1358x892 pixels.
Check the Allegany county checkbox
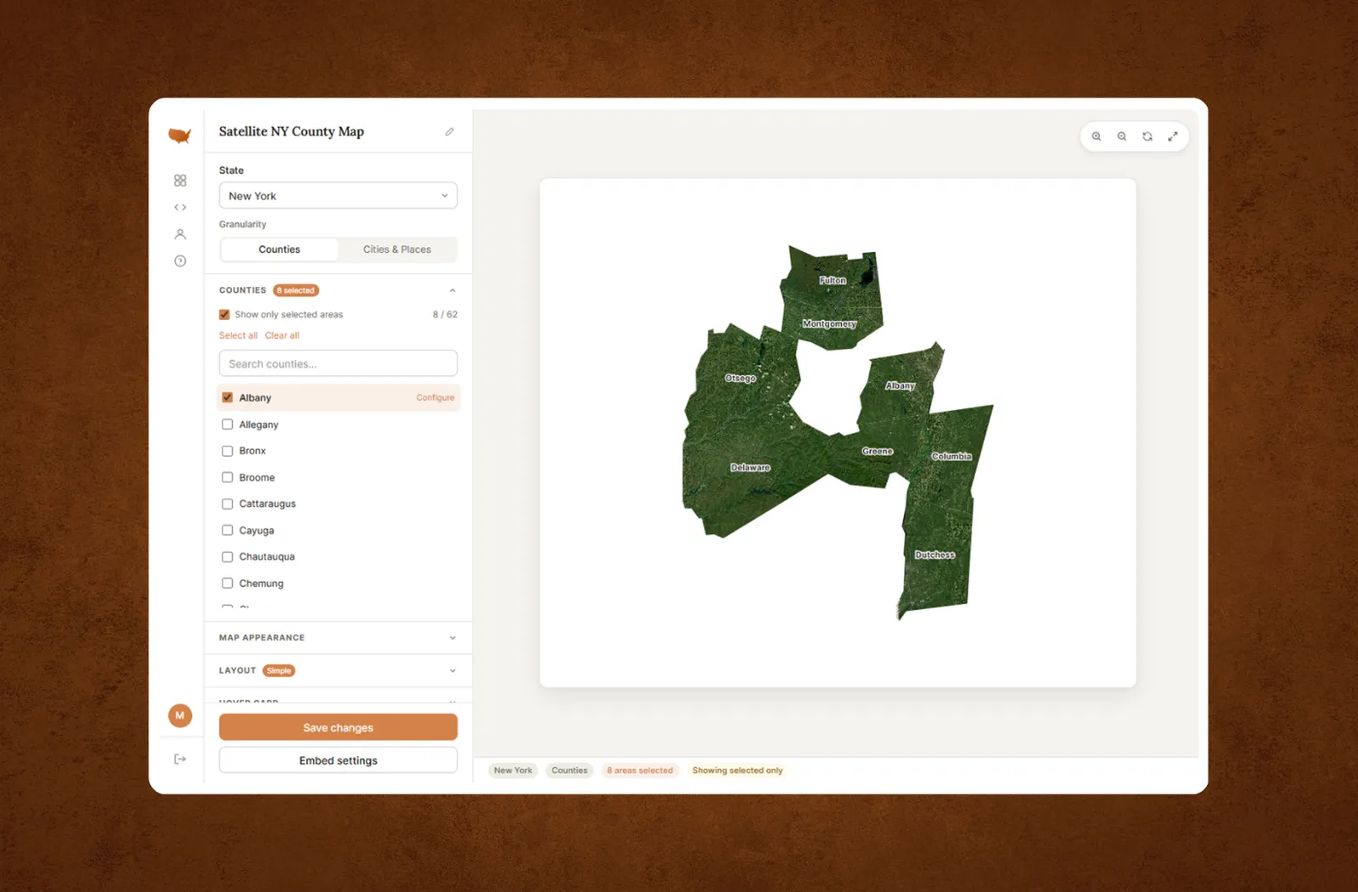(x=227, y=424)
